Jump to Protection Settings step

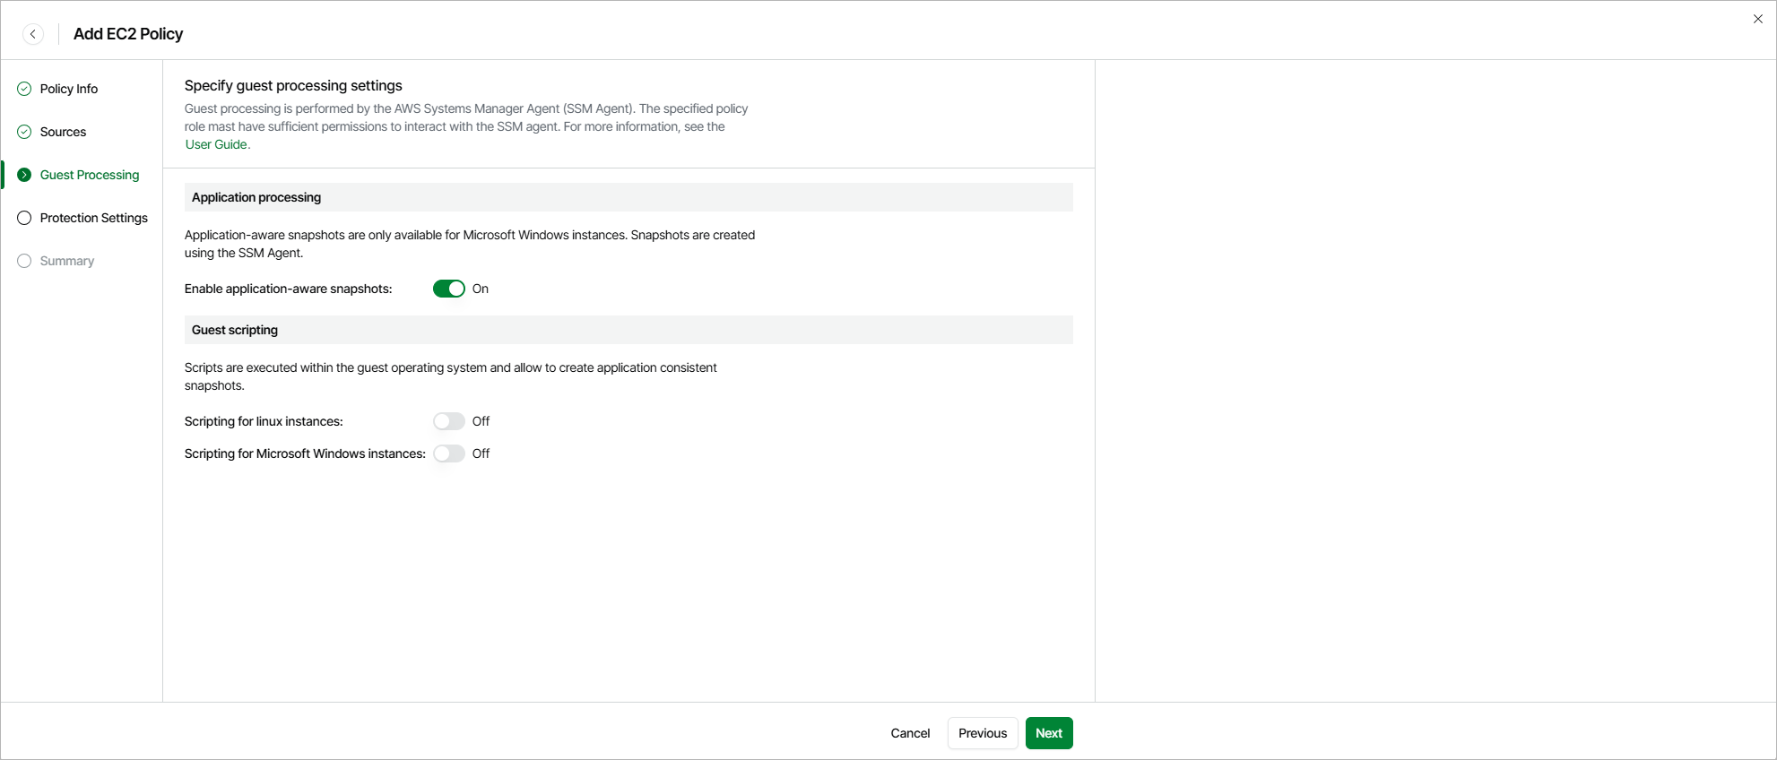[94, 218]
